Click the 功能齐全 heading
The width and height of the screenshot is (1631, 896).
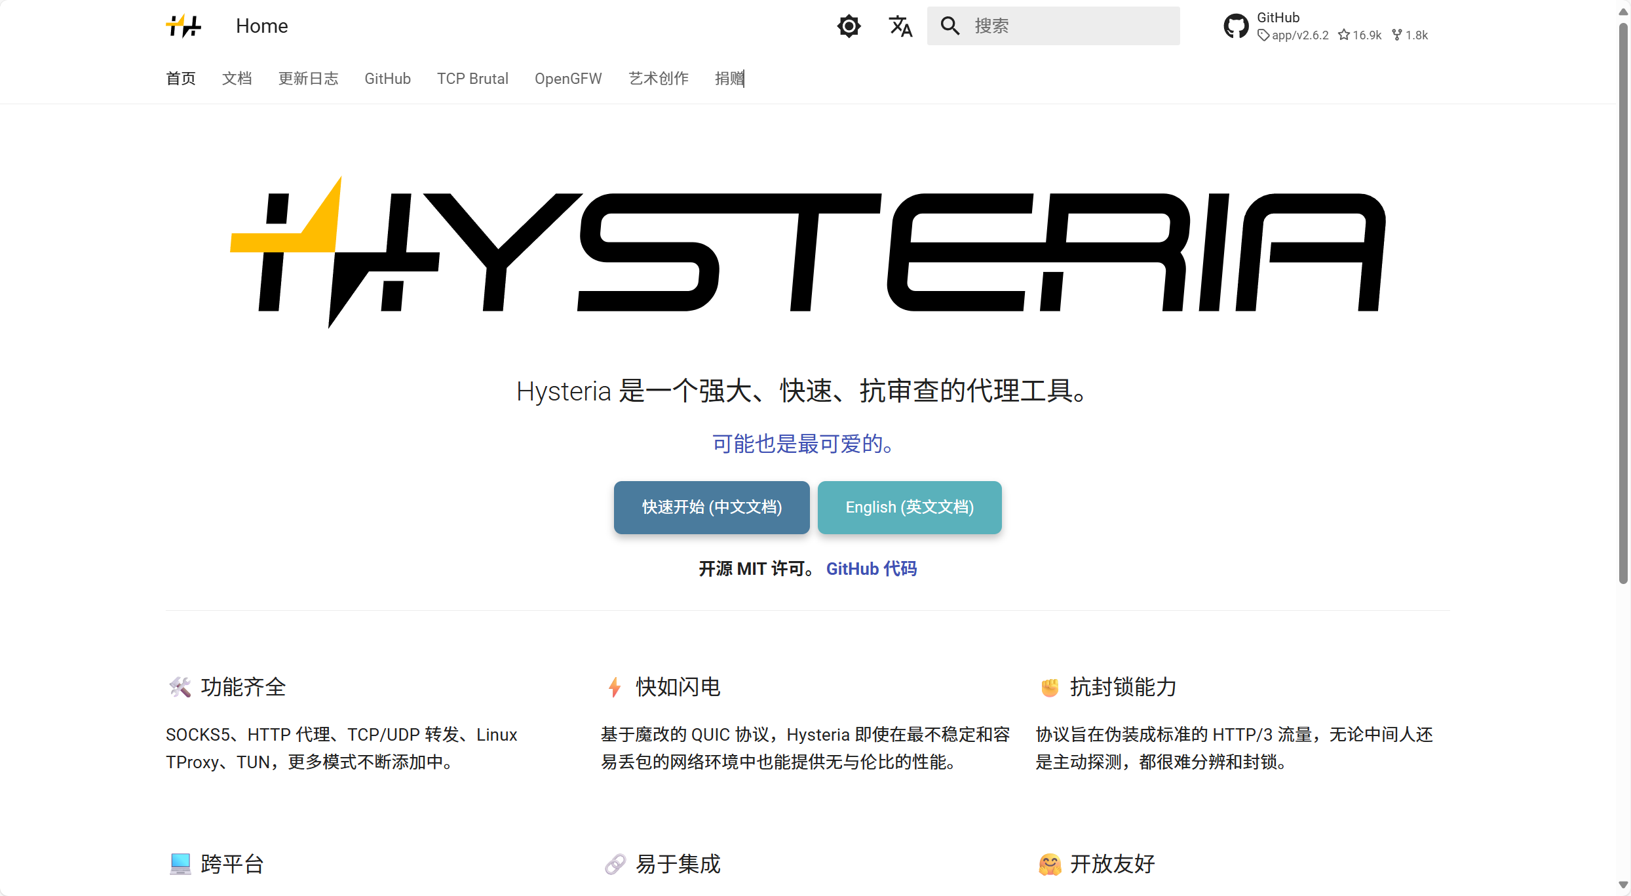(x=243, y=687)
